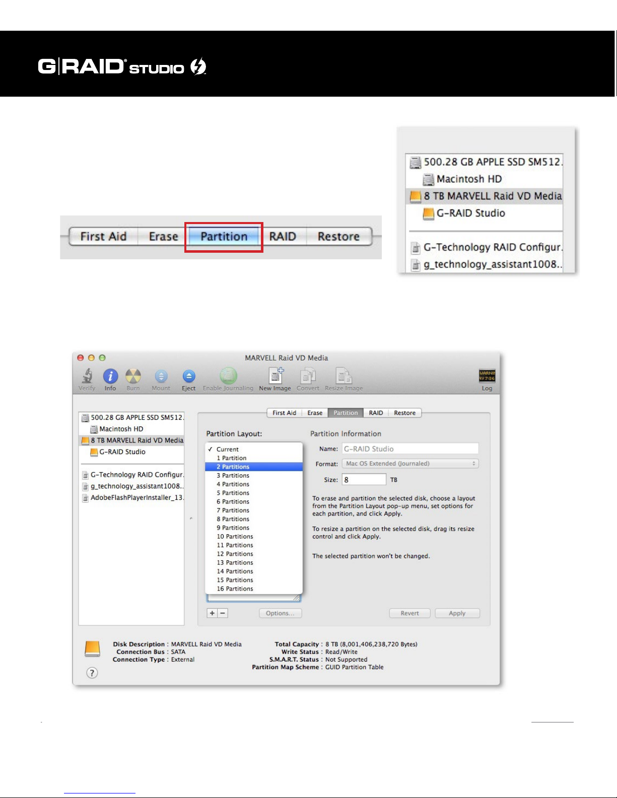Click the Convert toolbar icon
The height and width of the screenshot is (798, 617).
(308, 376)
